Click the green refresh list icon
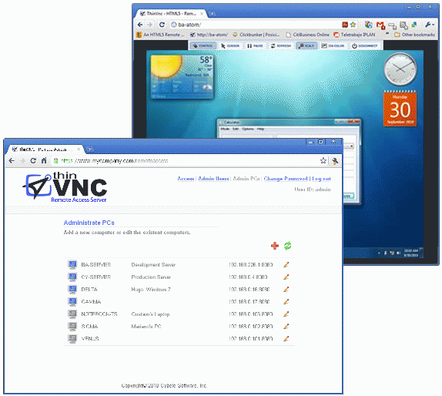The height and width of the screenshot is (396, 442). pos(287,246)
